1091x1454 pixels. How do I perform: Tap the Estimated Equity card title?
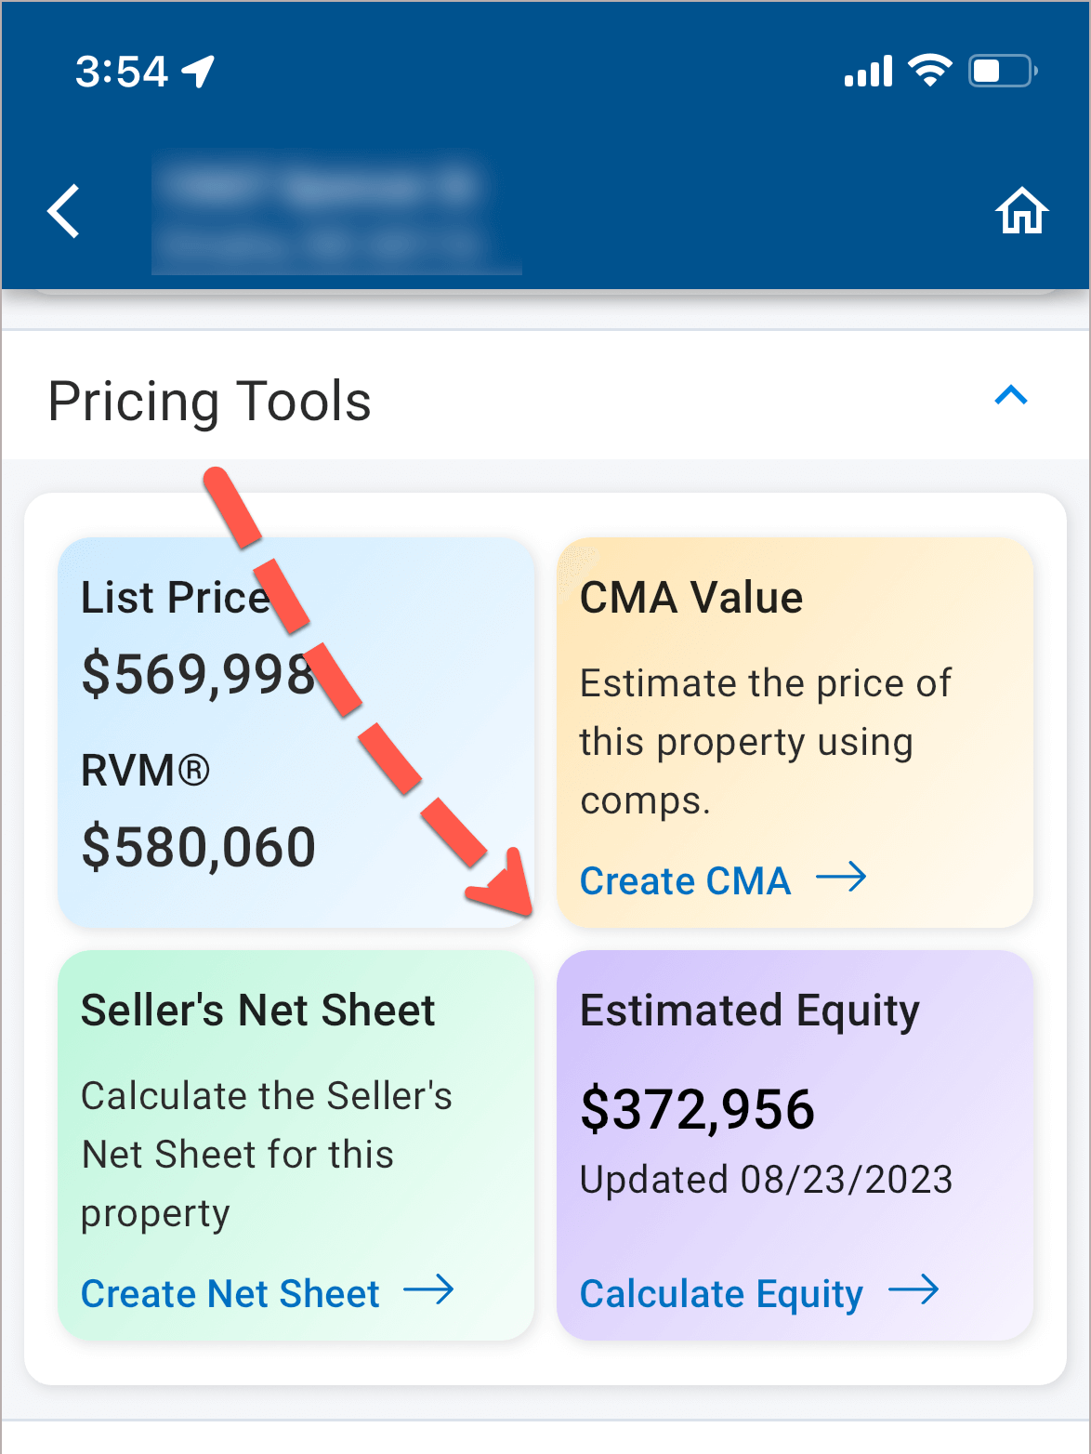click(749, 1010)
